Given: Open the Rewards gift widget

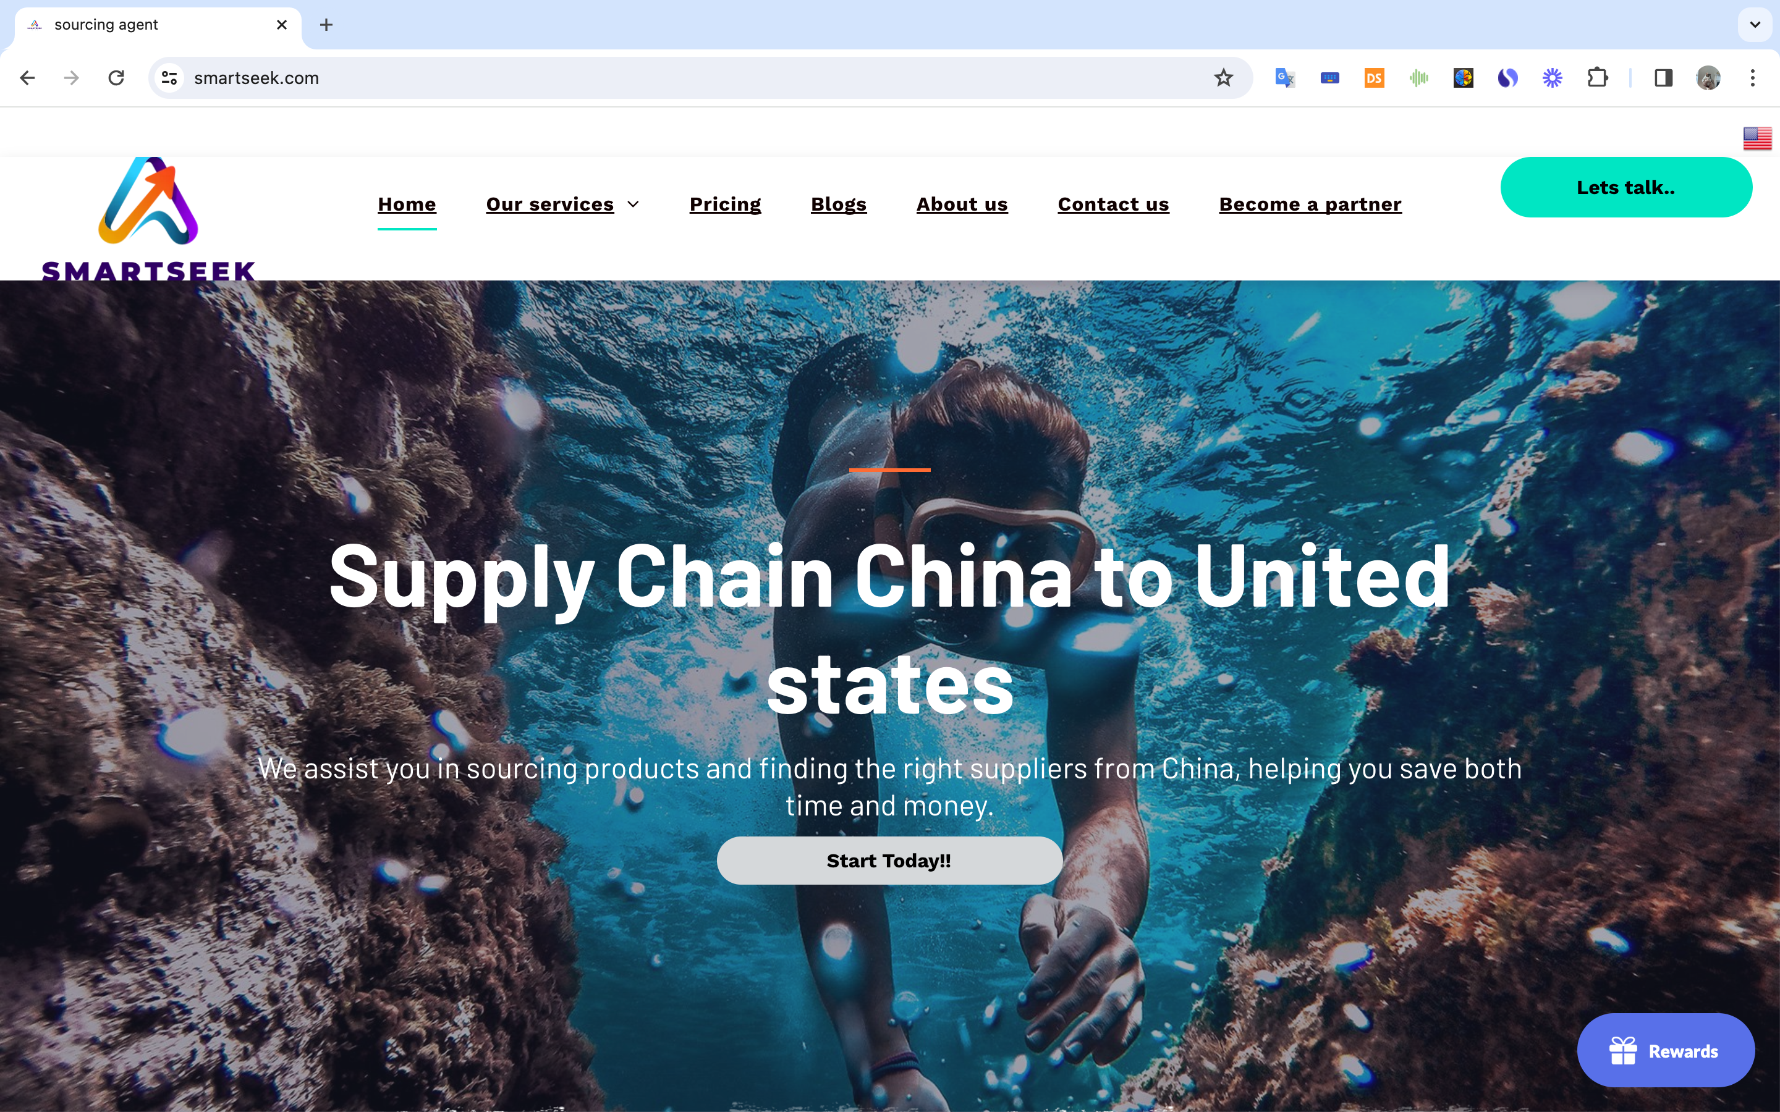Looking at the screenshot, I should point(1665,1050).
